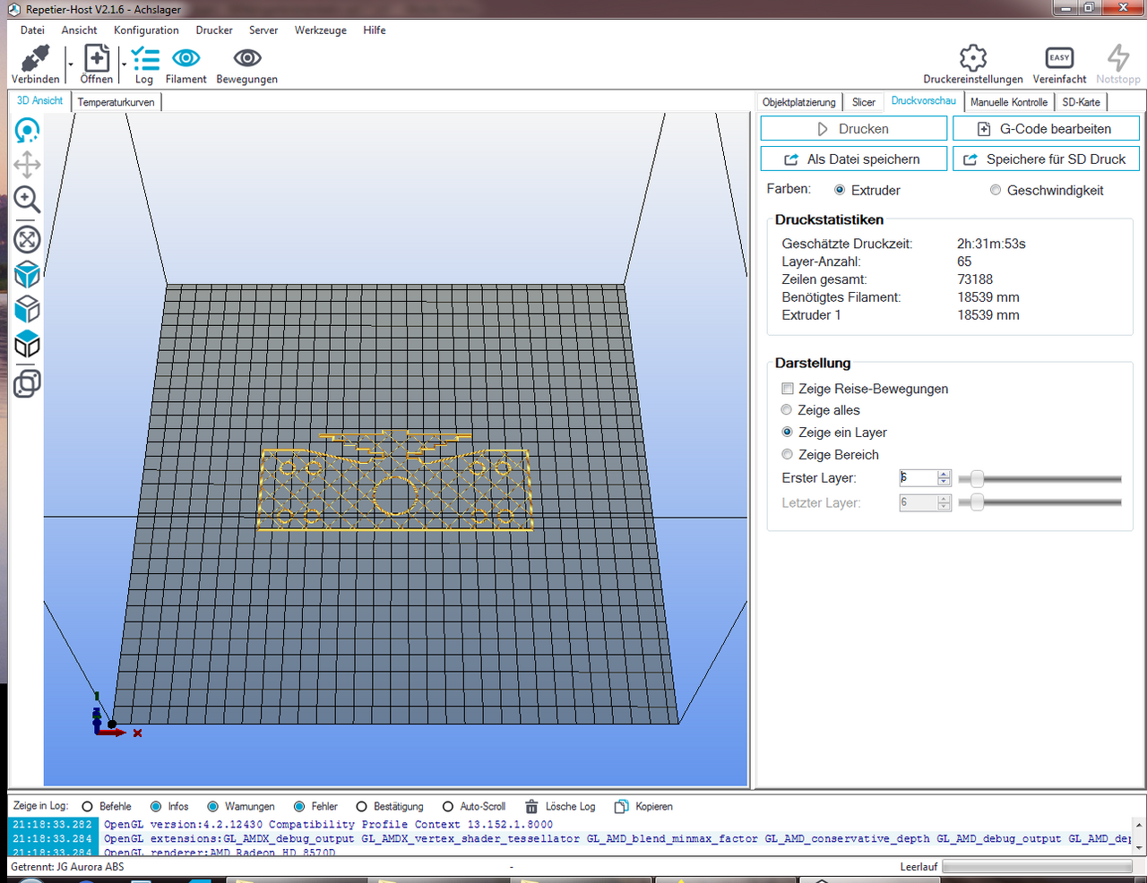This screenshot has width=1147, height=883.
Task: Open the Werkzeuge menu
Action: 321,30
